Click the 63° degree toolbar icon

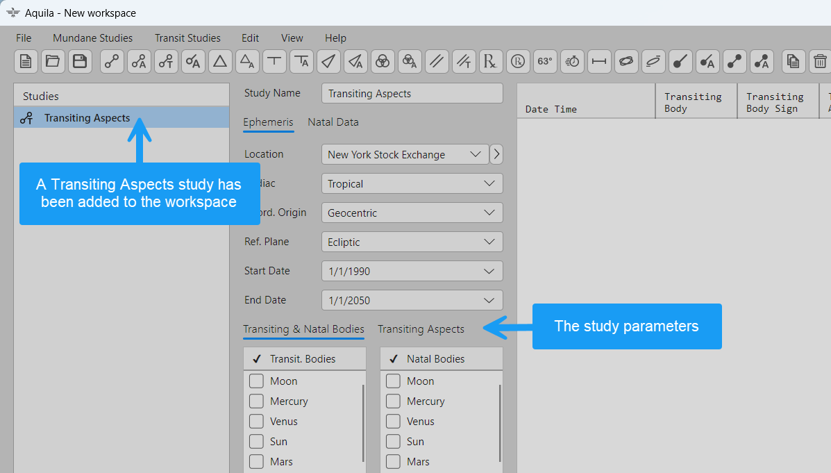(545, 62)
